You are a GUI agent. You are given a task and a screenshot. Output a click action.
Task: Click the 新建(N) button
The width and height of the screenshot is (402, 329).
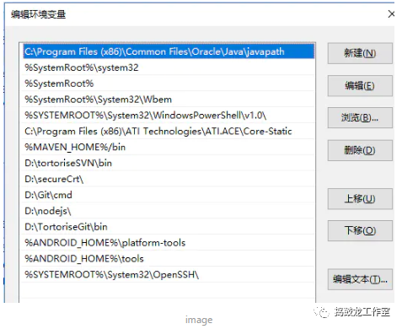(x=360, y=53)
